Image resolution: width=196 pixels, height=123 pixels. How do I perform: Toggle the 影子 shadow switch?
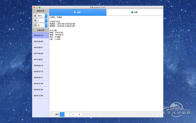(x=64, y=115)
